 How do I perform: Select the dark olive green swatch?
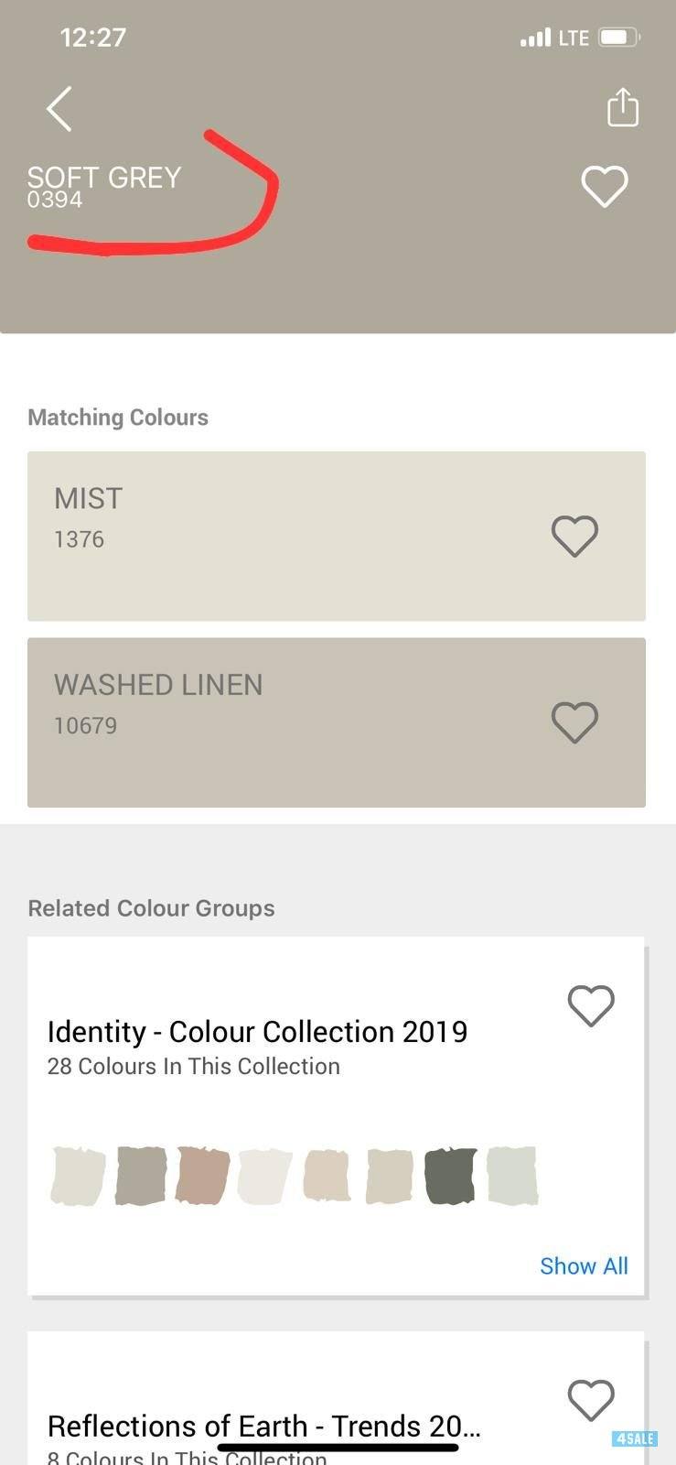[450, 1175]
